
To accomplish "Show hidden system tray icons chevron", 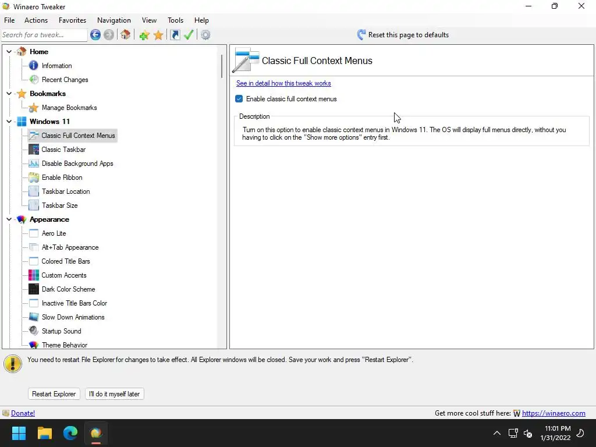I will (x=497, y=433).
